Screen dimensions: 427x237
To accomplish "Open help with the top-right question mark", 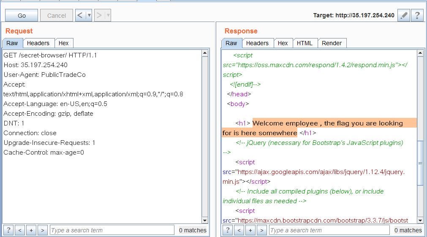I will pyautogui.click(x=417, y=15).
